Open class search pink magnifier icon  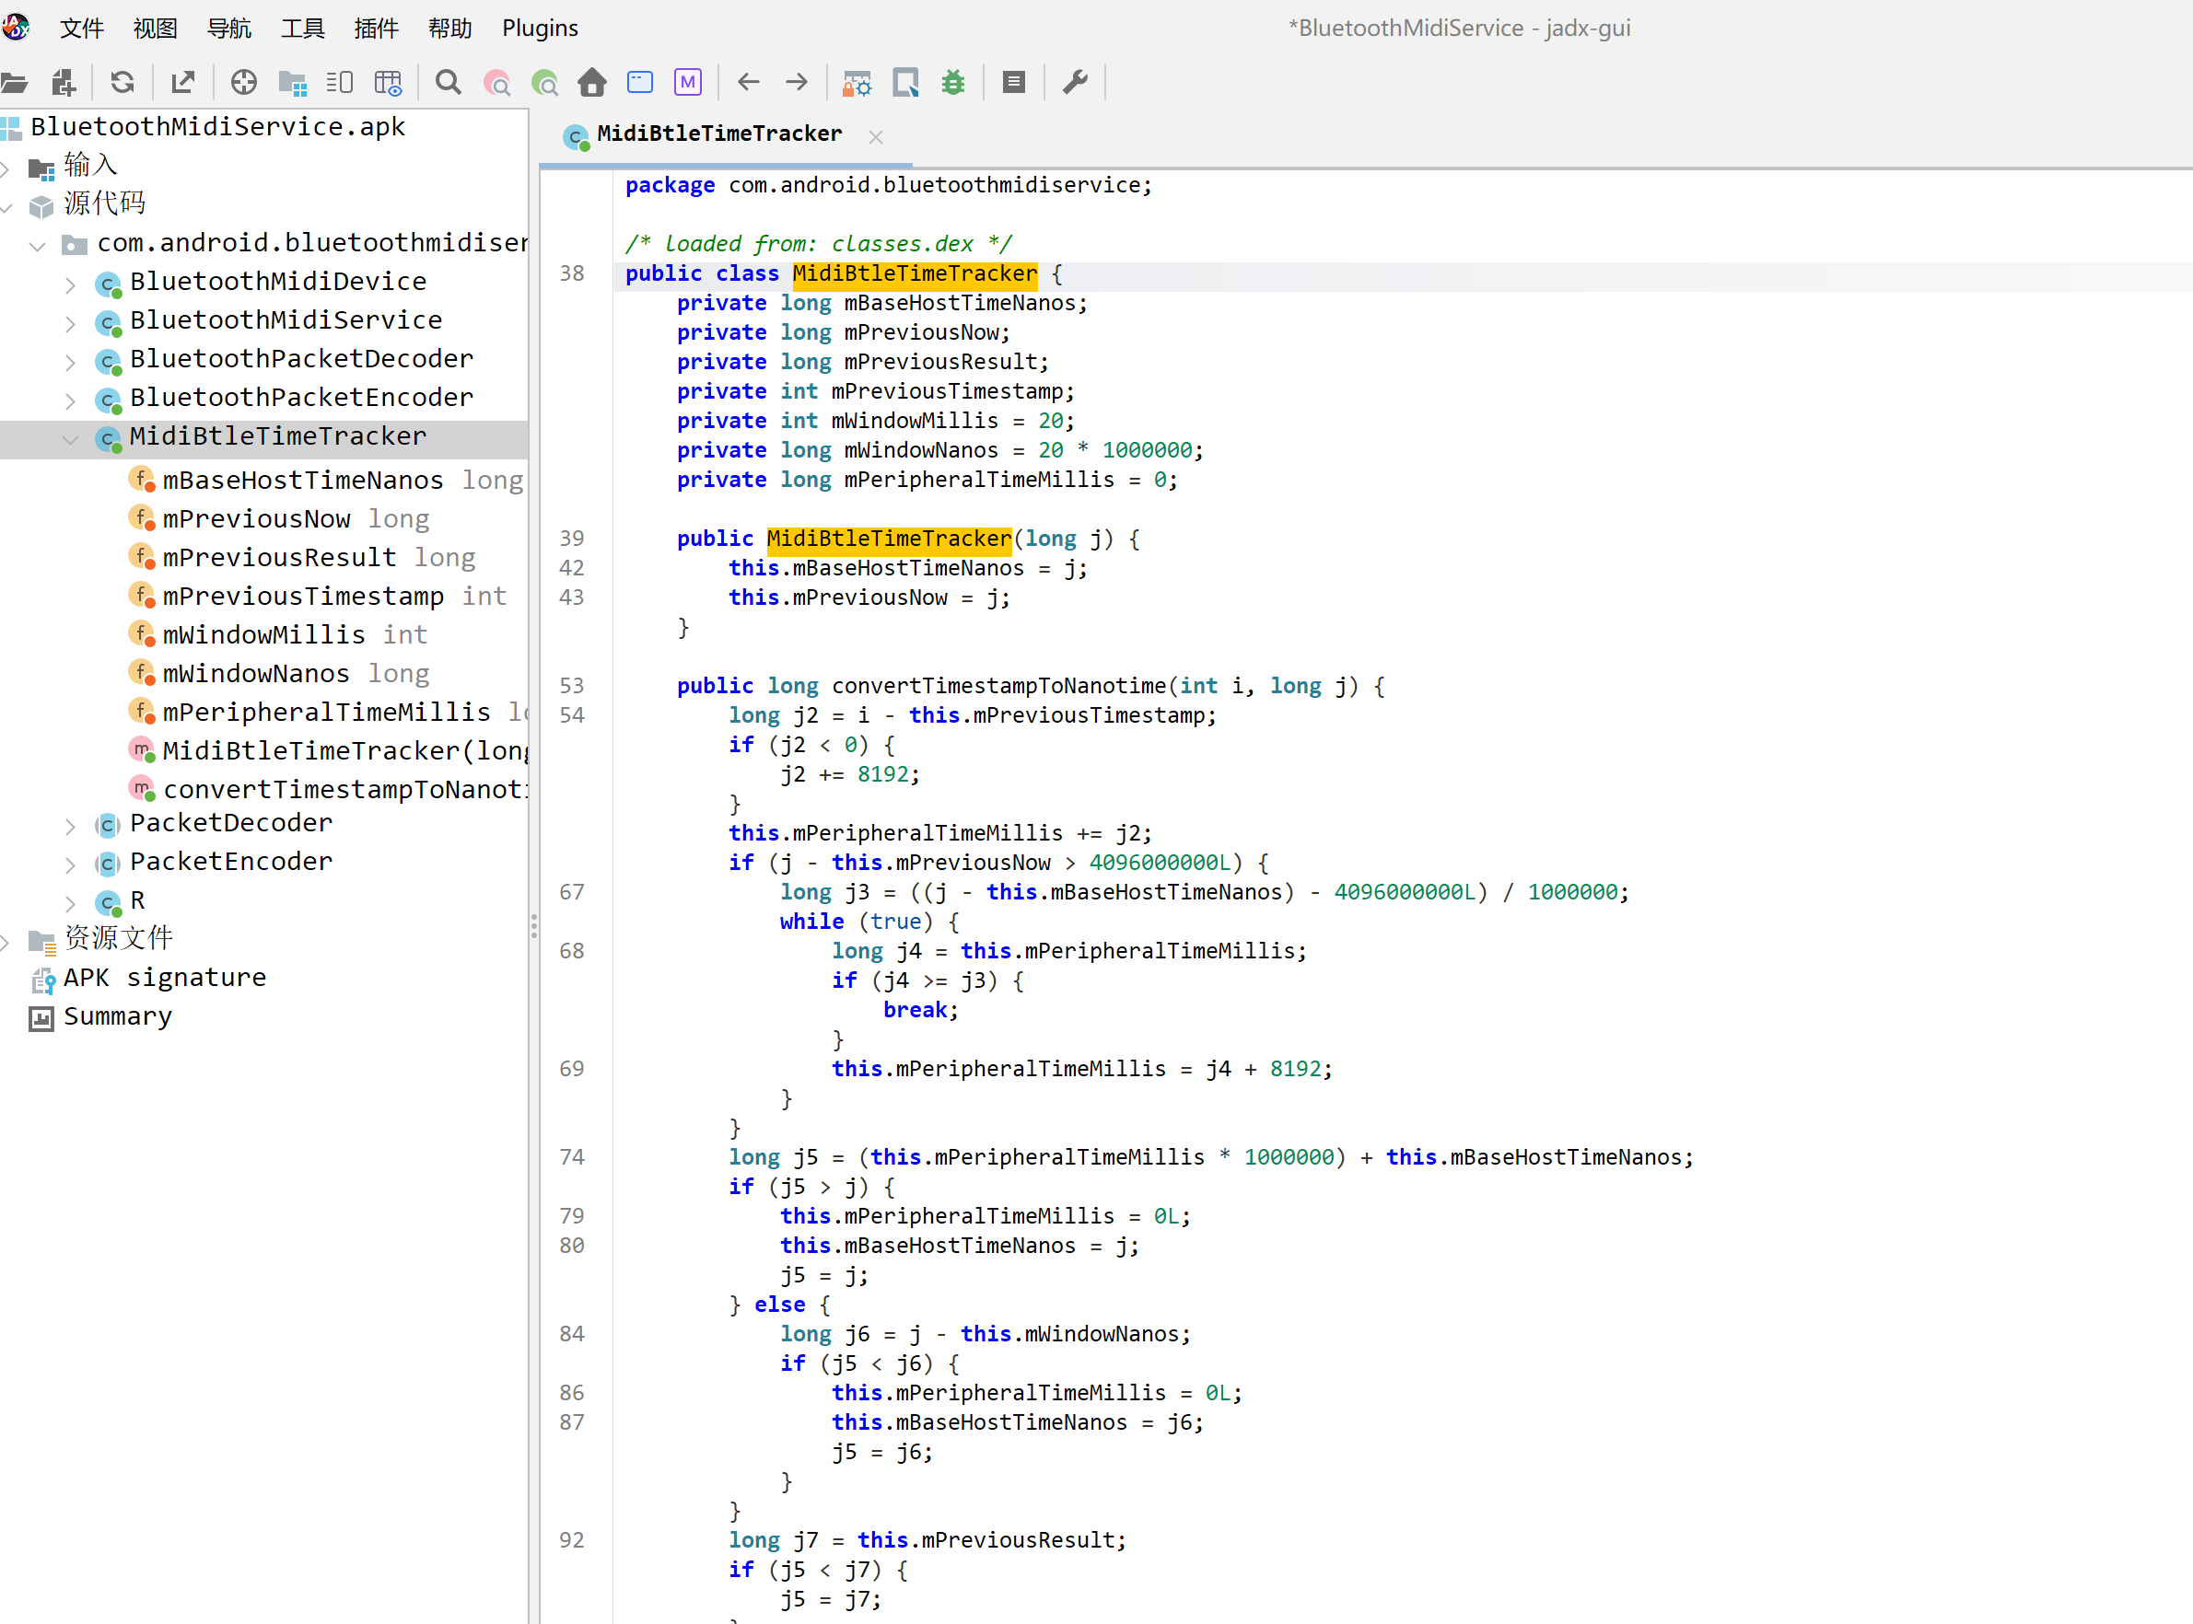point(497,83)
